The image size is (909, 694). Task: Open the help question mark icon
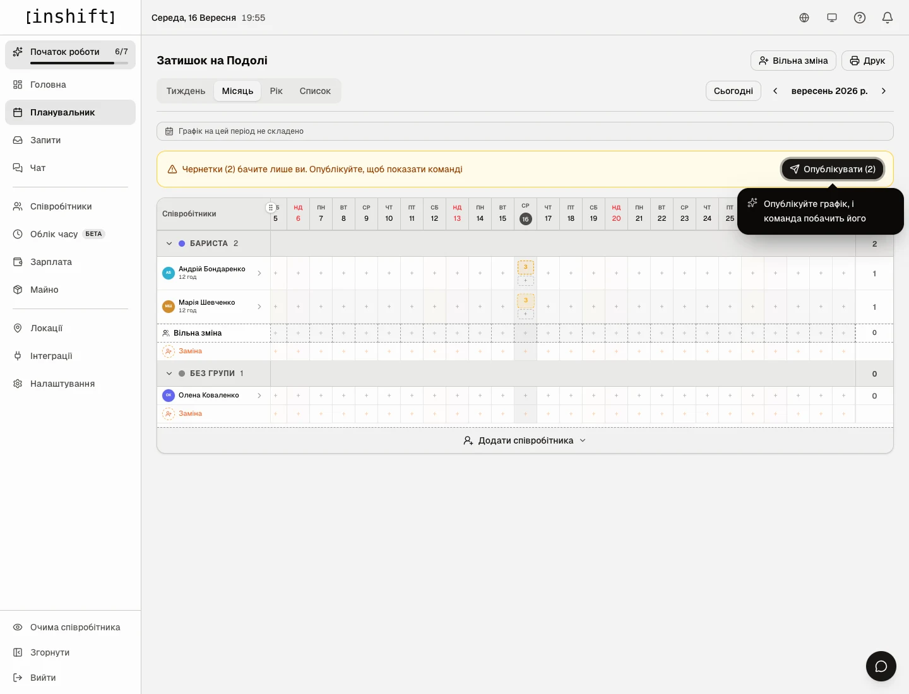[860, 18]
